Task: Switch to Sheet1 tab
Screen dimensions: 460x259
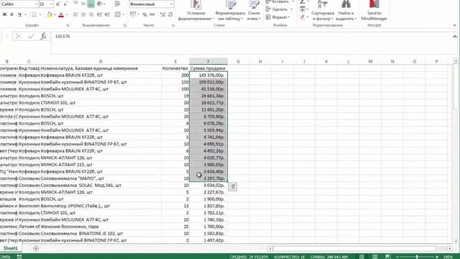Action: 11,248
